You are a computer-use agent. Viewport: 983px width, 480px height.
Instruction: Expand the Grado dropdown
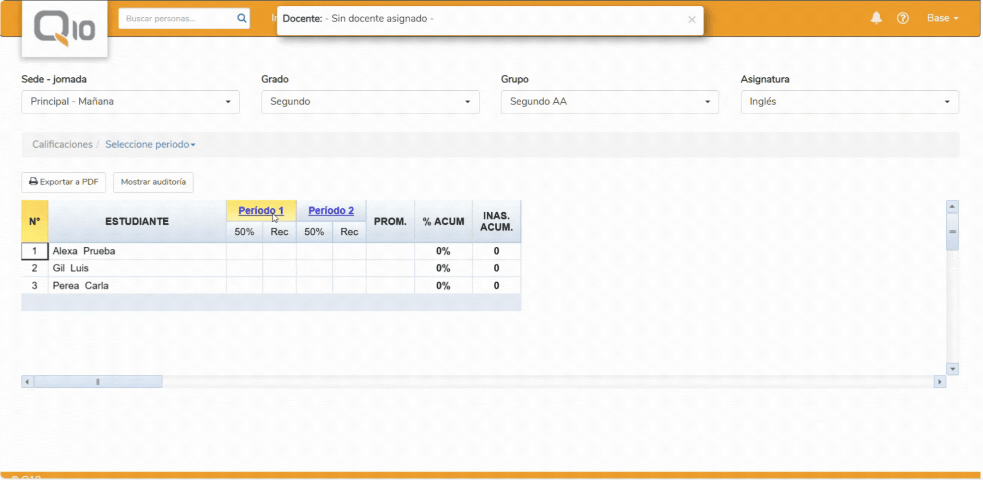point(370,102)
